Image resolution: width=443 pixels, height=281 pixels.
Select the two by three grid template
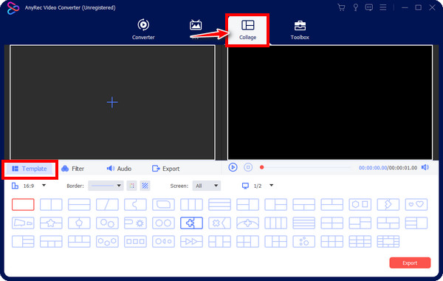pos(332,242)
